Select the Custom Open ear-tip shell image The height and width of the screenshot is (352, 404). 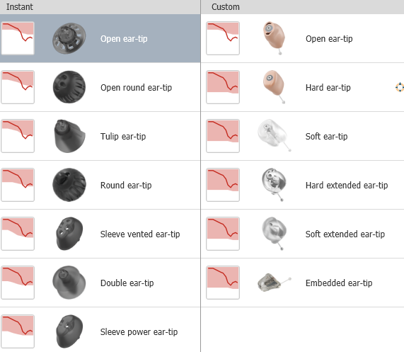point(274,38)
